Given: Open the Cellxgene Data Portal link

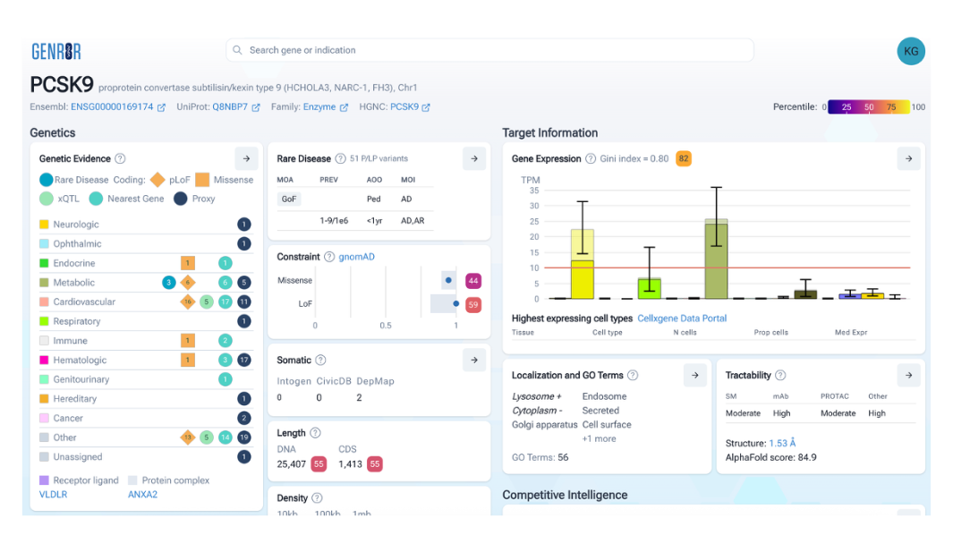Looking at the screenshot, I should (x=682, y=318).
